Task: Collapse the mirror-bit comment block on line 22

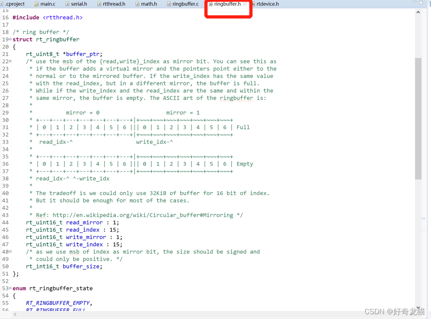Action: pos(10,61)
